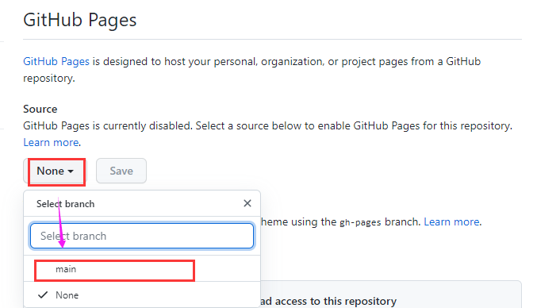Open the GitHub Pages documentation link
The height and width of the screenshot is (308, 537).
pos(56,62)
